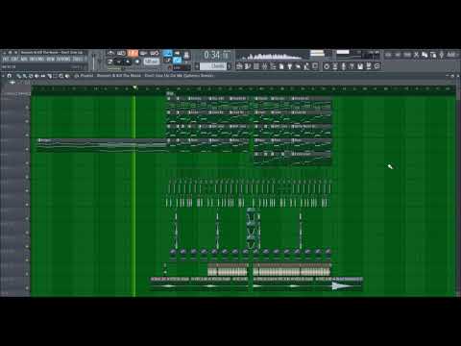This screenshot has height=346, width=461.
Task: Select the playlist Mute tool
Action: [36, 76]
